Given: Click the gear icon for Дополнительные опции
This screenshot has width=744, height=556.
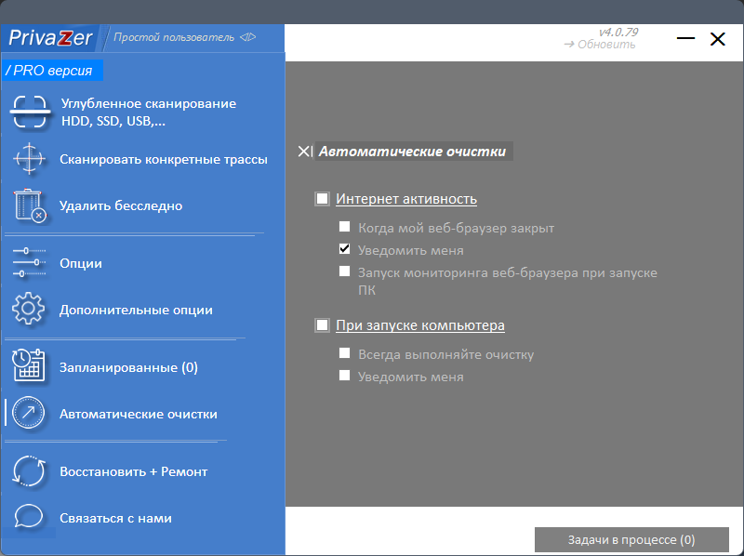Looking at the screenshot, I should [x=29, y=309].
